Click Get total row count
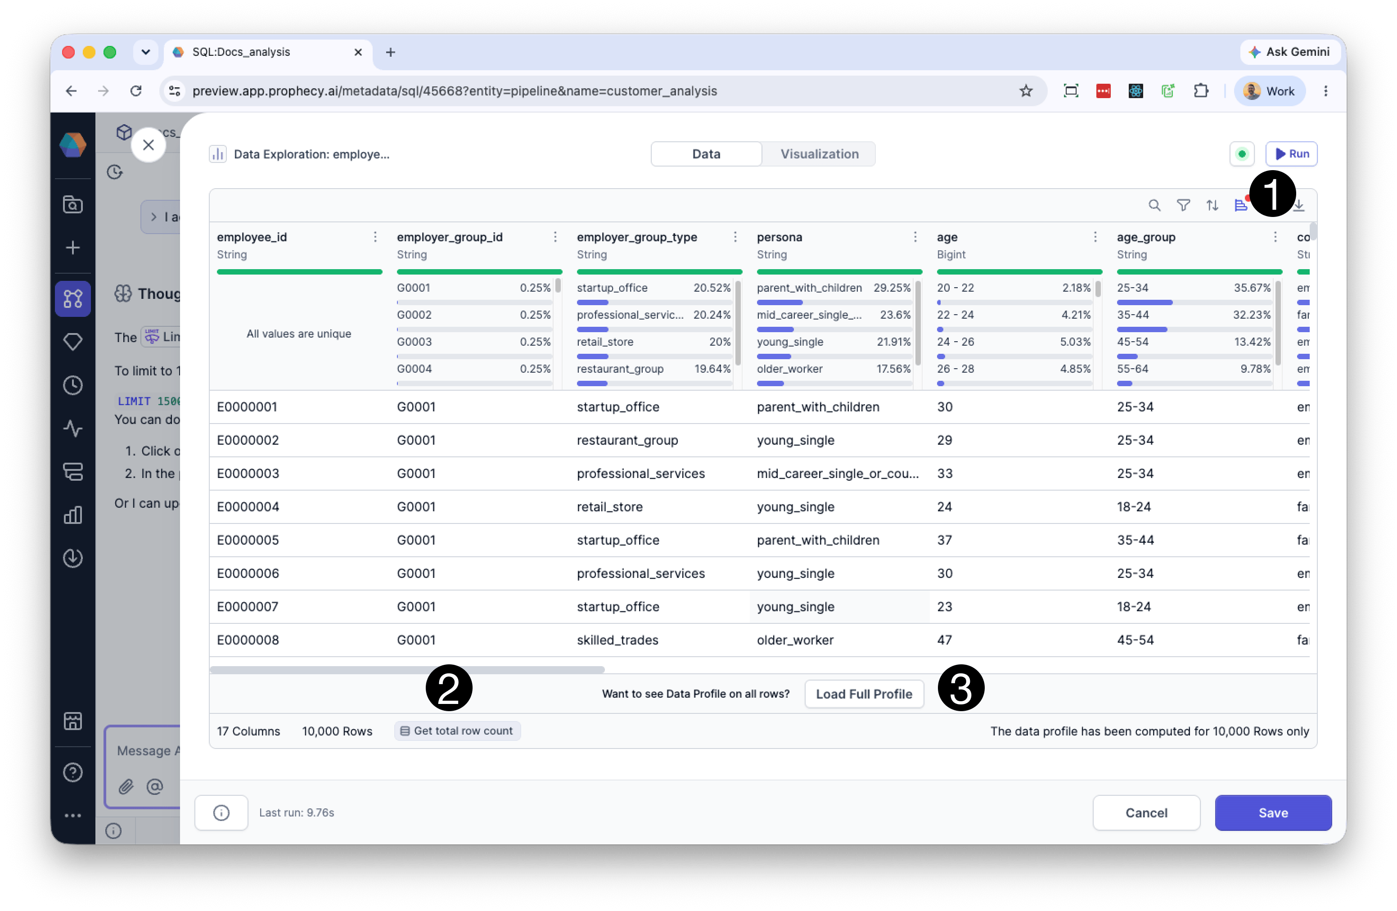Screen dimensions: 1397x911 point(457,731)
